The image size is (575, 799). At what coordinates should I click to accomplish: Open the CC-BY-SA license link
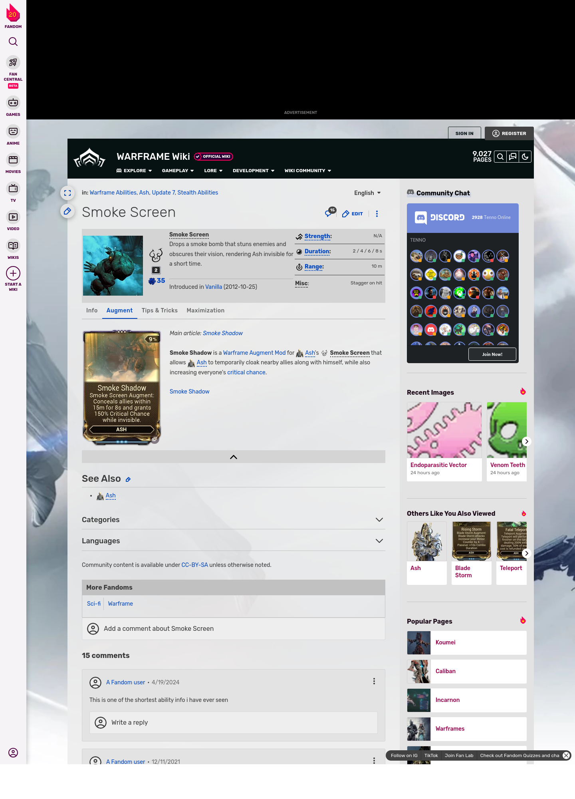click(x=195, y=565)
